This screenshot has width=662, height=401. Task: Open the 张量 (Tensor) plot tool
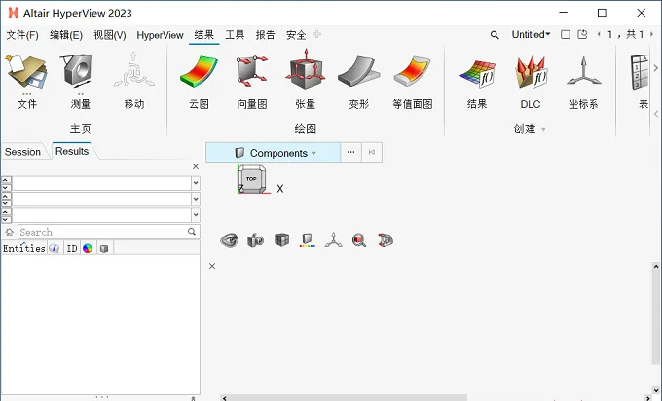306,70
